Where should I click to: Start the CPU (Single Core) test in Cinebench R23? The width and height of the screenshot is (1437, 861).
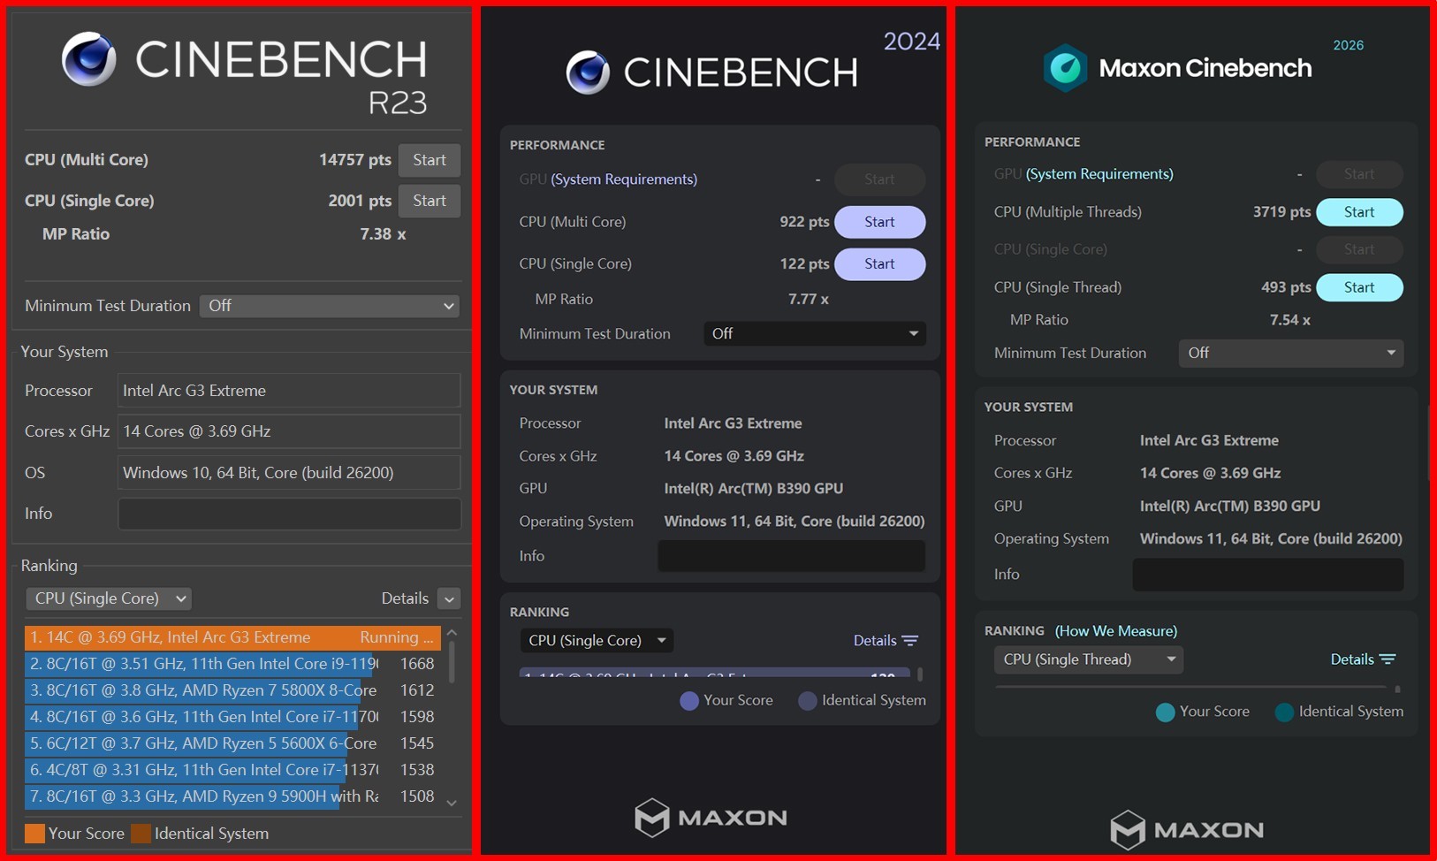(430, 201)
